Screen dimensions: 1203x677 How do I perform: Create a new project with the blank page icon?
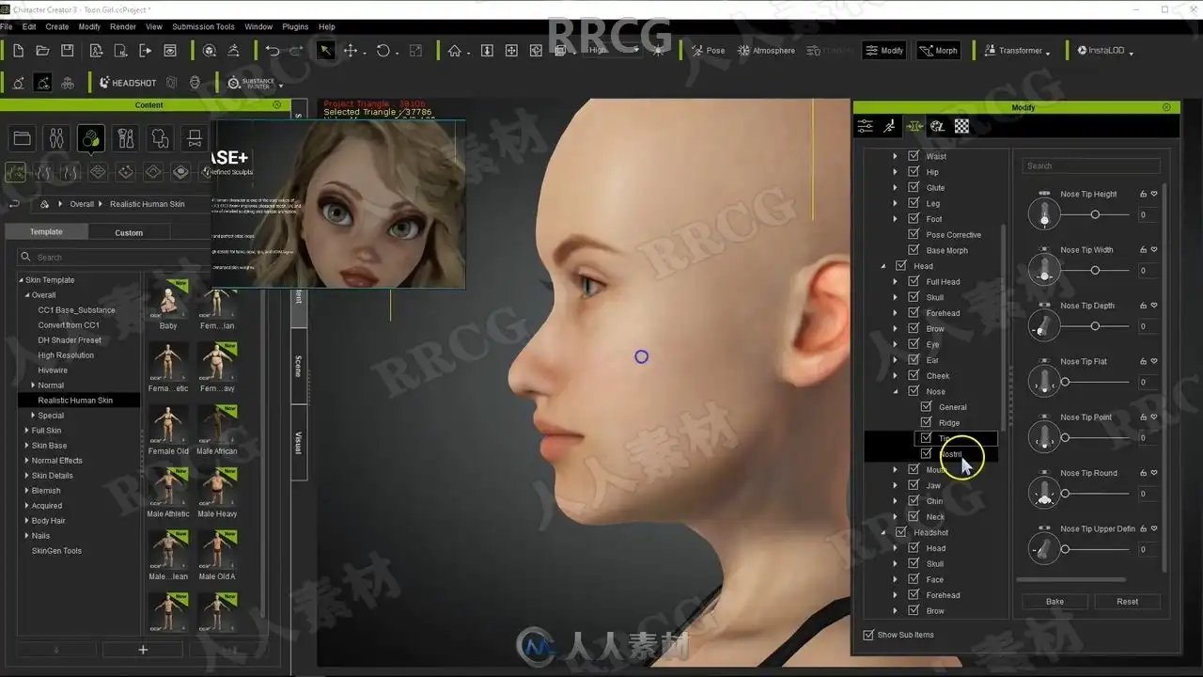coord(17,51)
